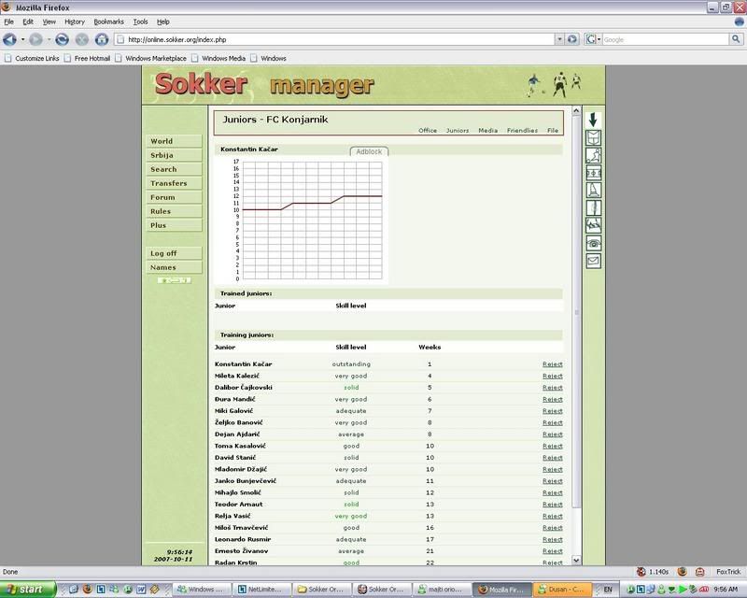The image size is (747, 598).
Task: Open Transfers from left navigation
Action: pyautogui.click(x=174, y=183)
